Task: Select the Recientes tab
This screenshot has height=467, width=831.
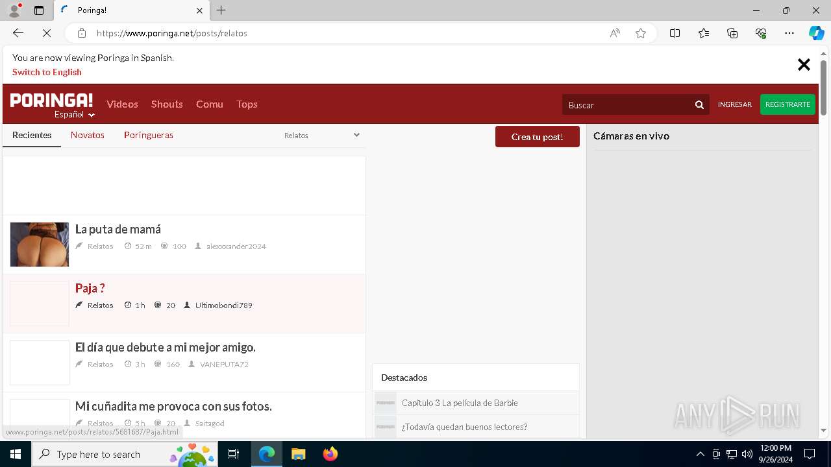Action: pyautogui.click(x=32, y=135)
